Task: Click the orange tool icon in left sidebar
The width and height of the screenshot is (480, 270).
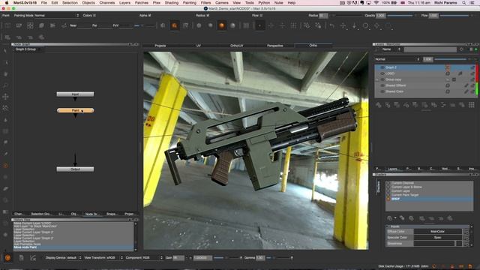Action: [5, 166]
